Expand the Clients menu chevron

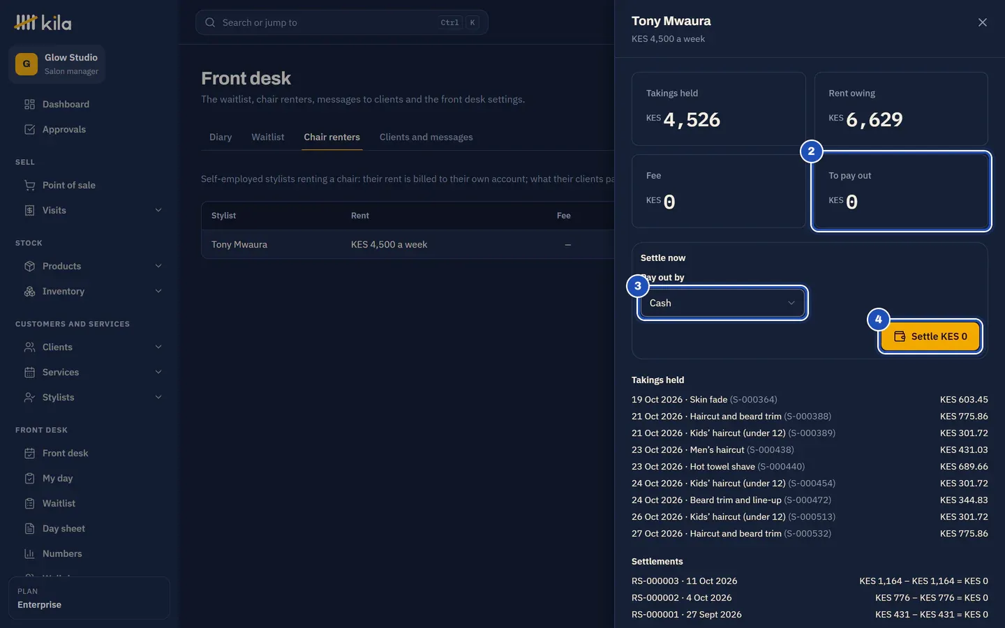(158, 347)
